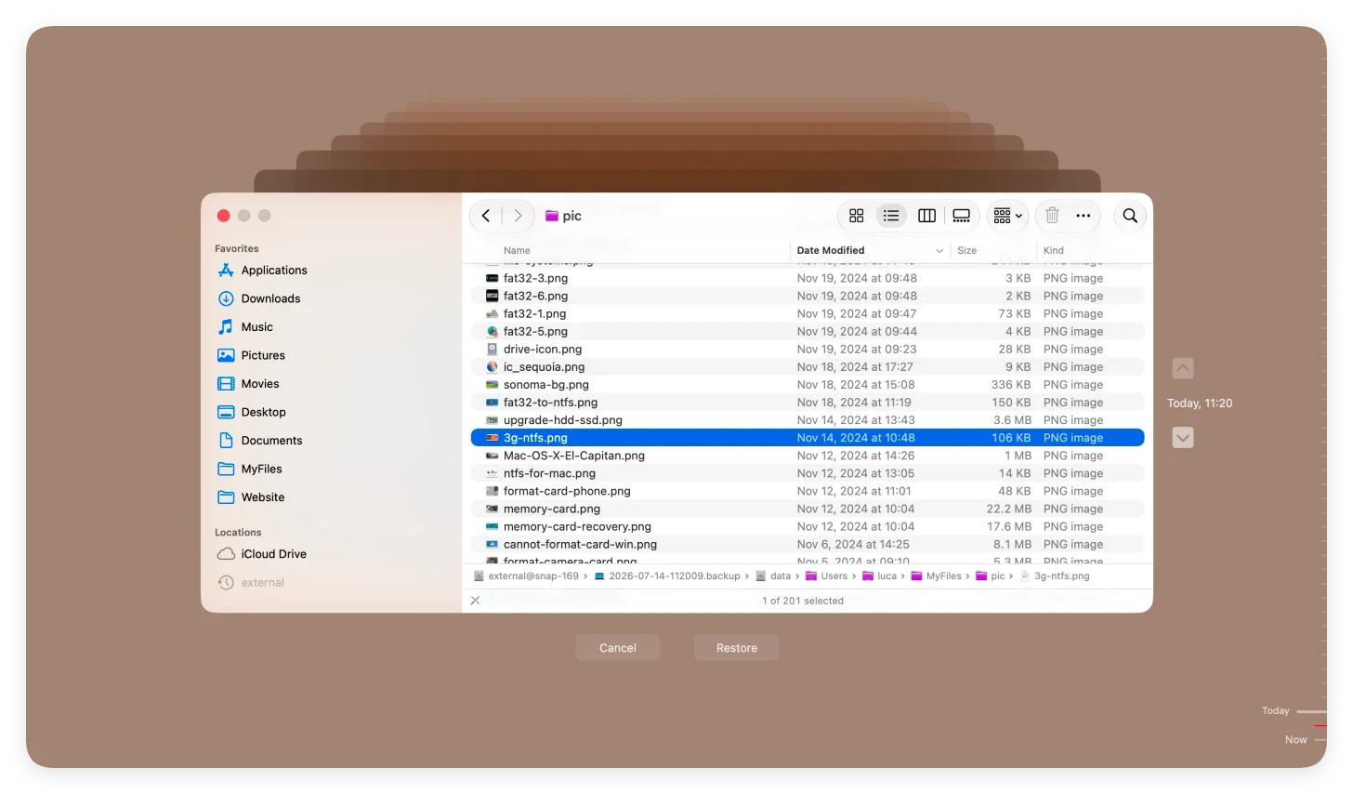Image resolution: width=1353 pixels, height=794 pixels.
Task: Click the search magnifier icon
Action: (x=1130, y=216)
